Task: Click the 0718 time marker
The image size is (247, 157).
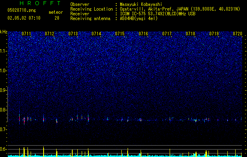Action: [190, 34]
